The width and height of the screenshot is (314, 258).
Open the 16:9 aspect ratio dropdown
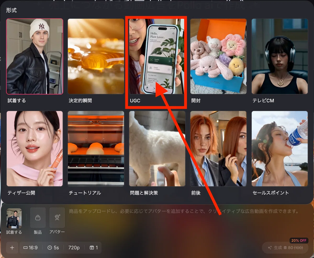(30, 248)
